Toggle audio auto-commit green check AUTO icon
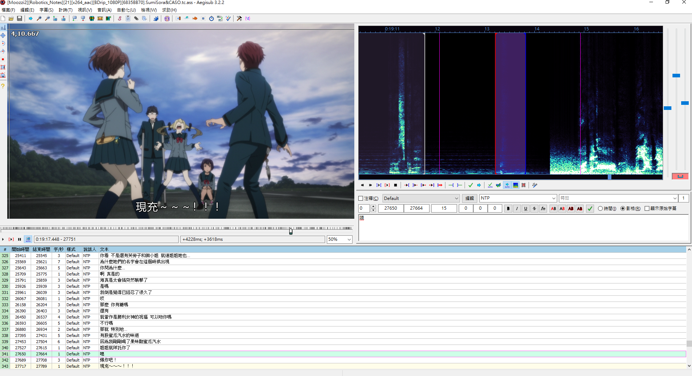This screenshot has height=376, width=692. tap(490, 185)
